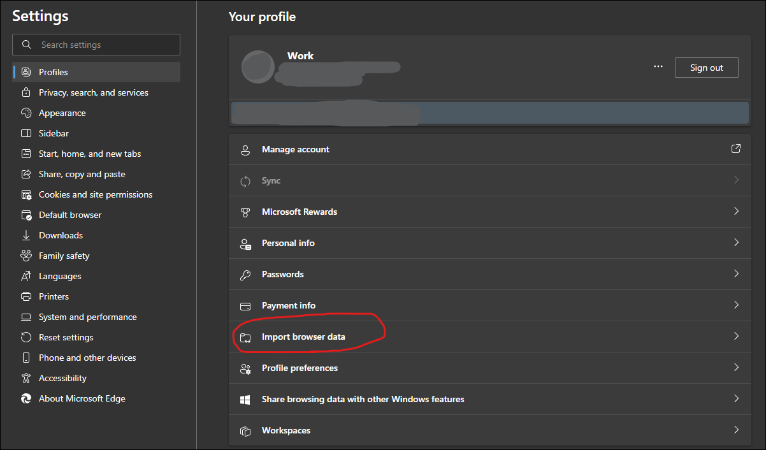Screen dimensions: 766x450
Task: Select About Microsoft Edge in sidebar
Action: tap(96, 398)
